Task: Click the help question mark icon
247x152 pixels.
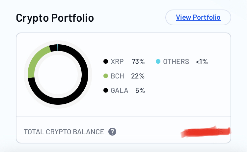Action: pyautogui.click(x=112, y=132)
